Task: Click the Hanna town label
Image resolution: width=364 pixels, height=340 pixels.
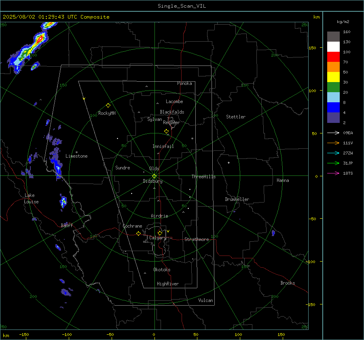Action: click(283, 180)
